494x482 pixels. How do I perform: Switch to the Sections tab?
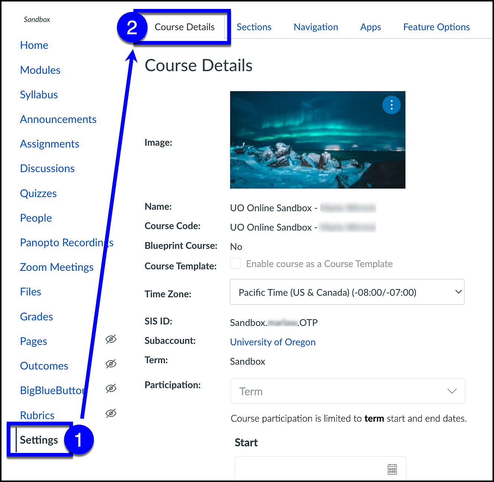coord(254,27)
